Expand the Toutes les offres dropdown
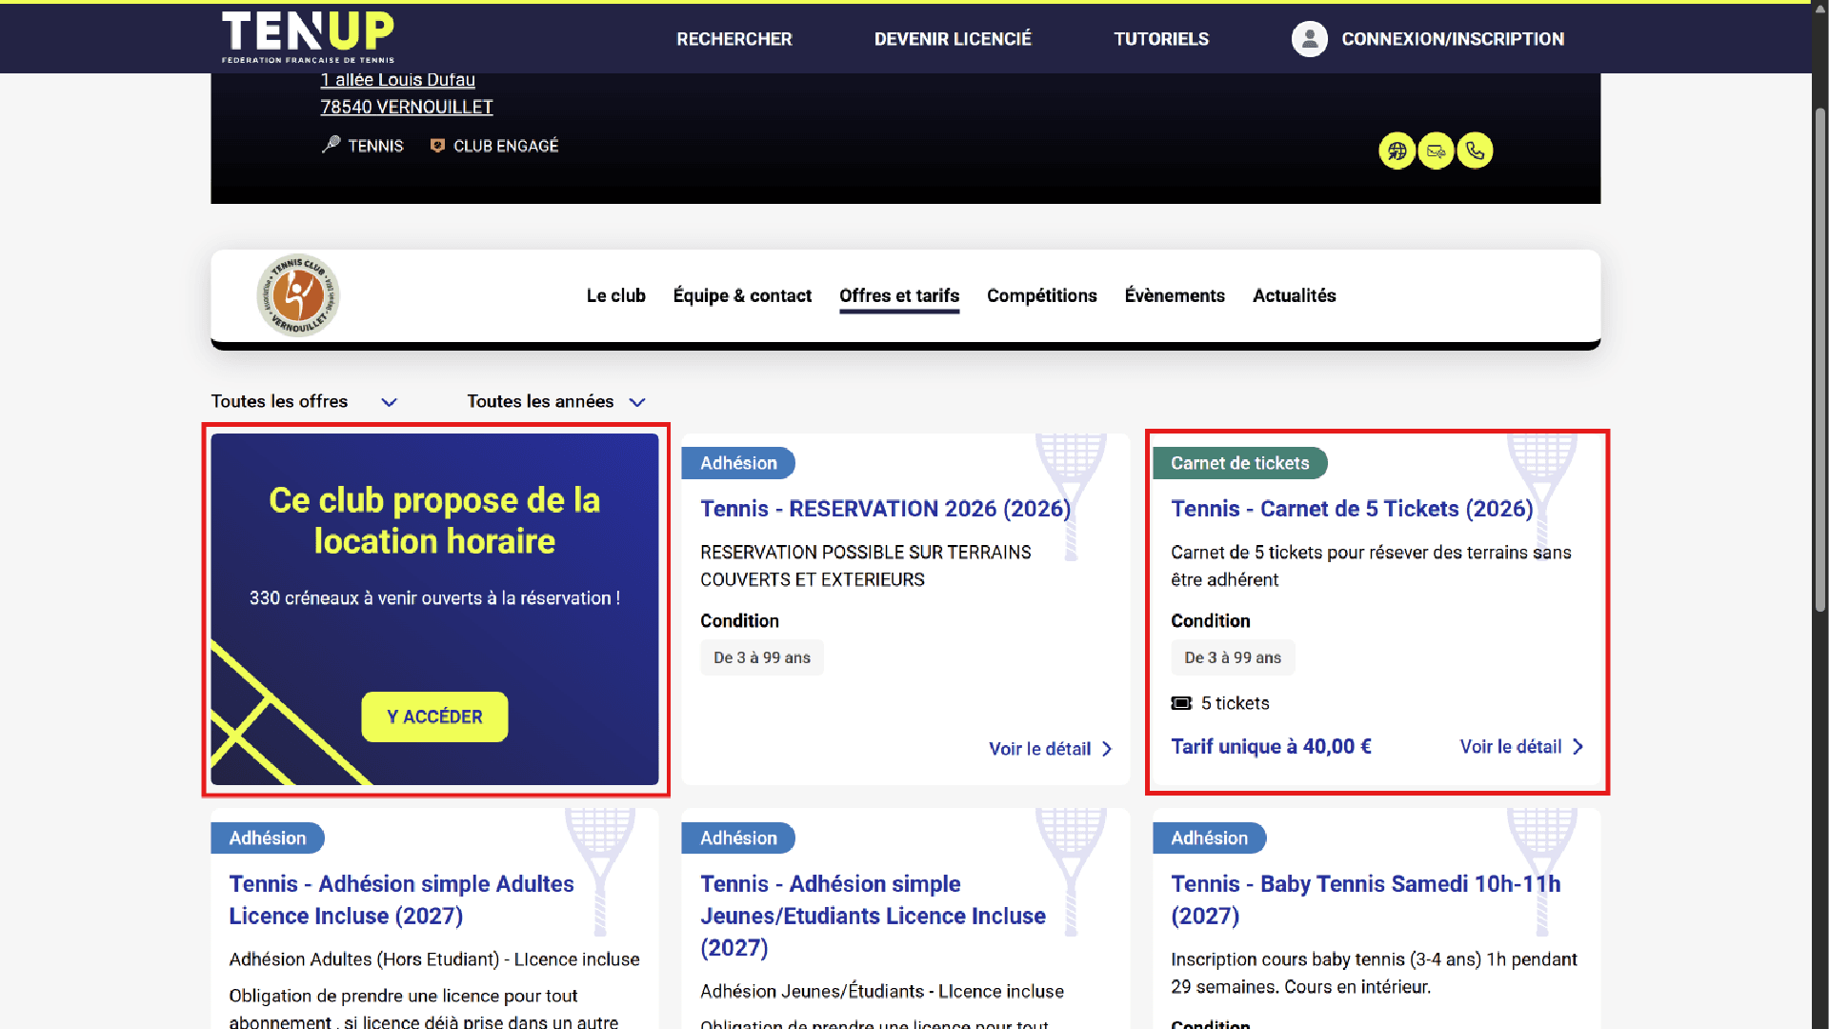The height and width of the screenshot is (1029, 1829). [x=304, y=401]
